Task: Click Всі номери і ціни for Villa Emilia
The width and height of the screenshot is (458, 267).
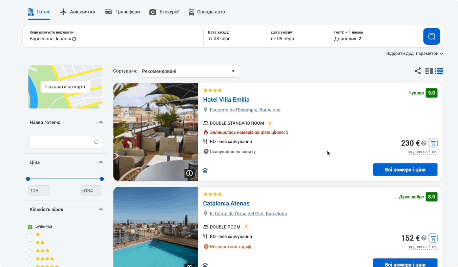Action: pyautogui.click(x=405, y=170)
